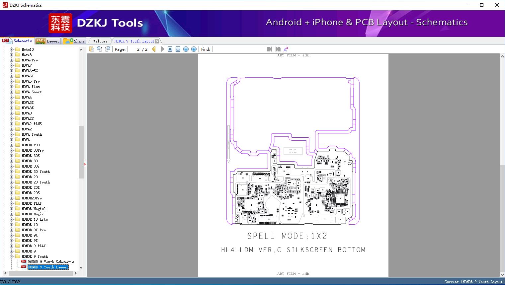Click the folder icon next to NOVA Smart
505x285 pixels.
(x=18, y=92)
